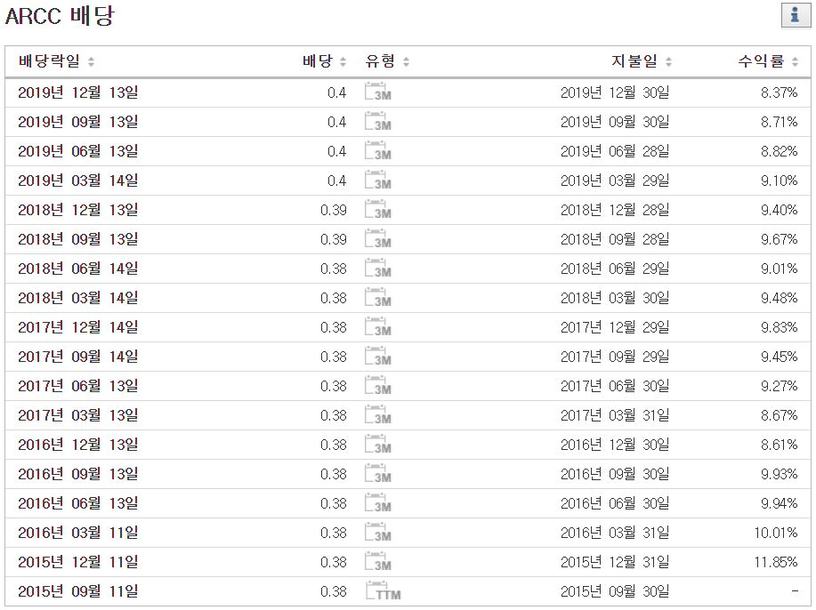This screenshot has width=816, height=610.
Task: Click the ARCC 배당 title
Action: [x=60, y=16]
